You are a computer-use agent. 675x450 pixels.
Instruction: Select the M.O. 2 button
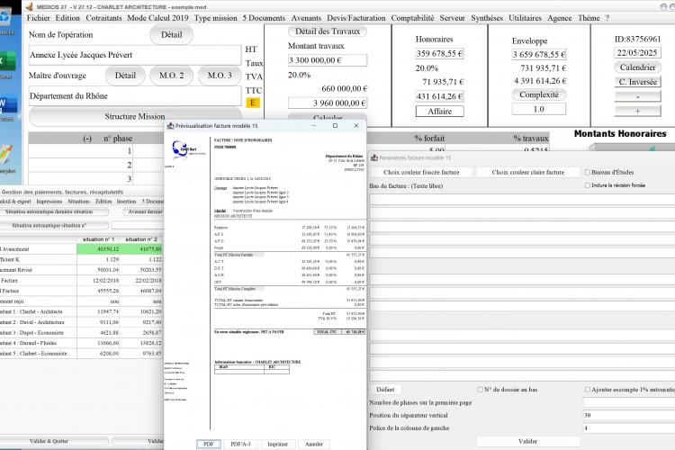(171, 76)
